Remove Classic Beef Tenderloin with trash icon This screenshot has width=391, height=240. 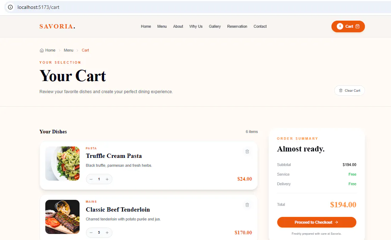coord(247,205)
